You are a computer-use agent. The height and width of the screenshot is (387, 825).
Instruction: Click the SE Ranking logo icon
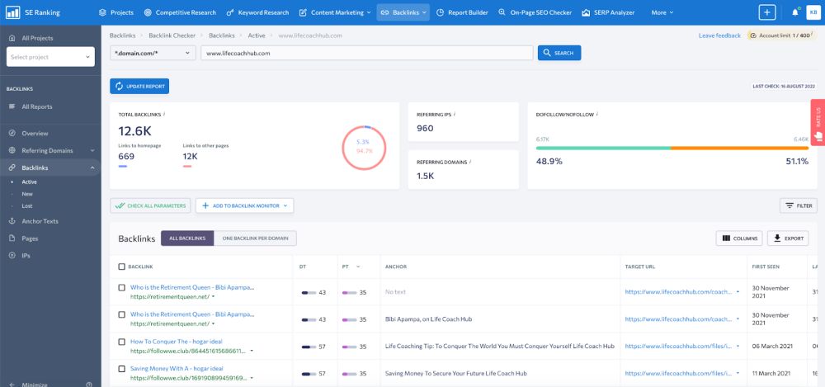click(x=13, y=12)
